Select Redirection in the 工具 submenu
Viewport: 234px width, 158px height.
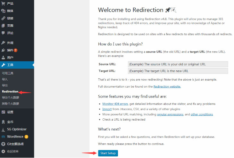pyautogui.click(x=10, y=91)
